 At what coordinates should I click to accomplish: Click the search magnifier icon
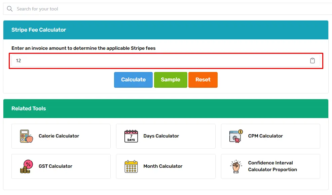(x=10, y=9)
